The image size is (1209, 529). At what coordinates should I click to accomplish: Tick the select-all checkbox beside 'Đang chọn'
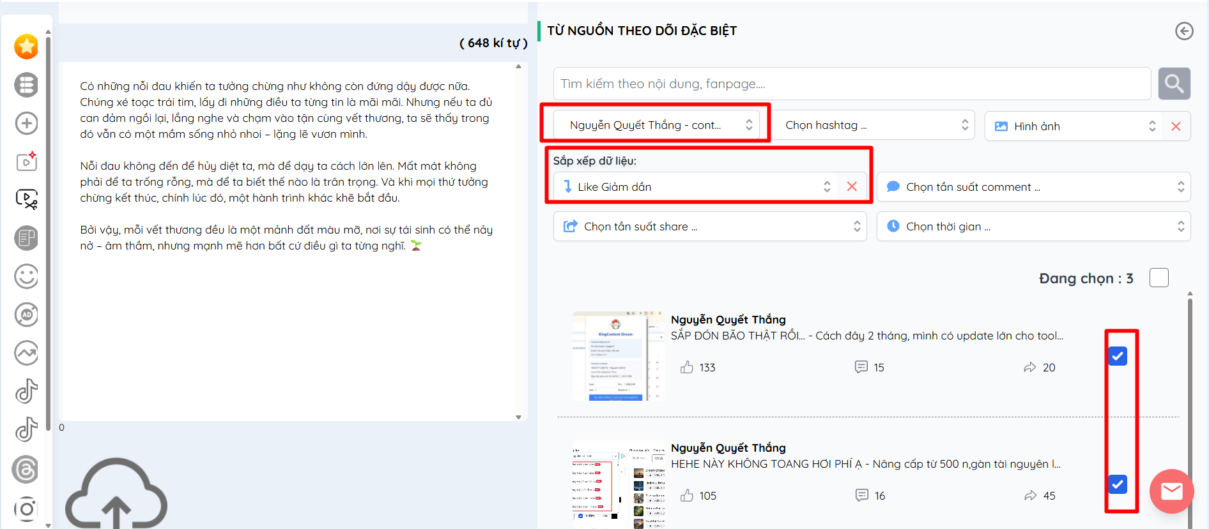click(1159, 278)
